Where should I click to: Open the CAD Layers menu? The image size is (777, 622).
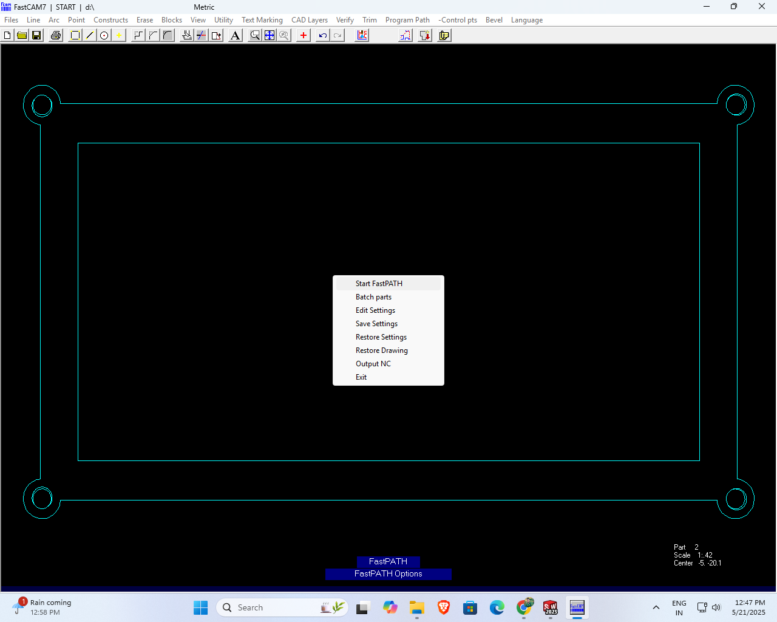[310, 20]
